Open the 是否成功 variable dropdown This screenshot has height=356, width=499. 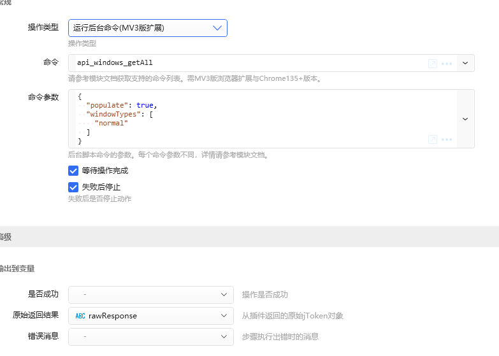tap(151, 295)
